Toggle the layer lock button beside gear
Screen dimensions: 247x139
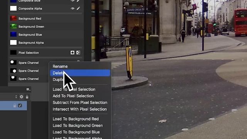[27, 97]
